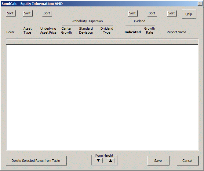Sort by Underlying Asset Price

click(x=47, y=13)
